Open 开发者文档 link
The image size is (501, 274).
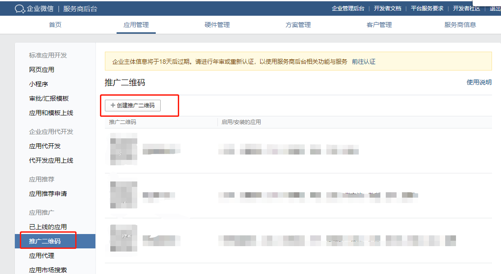pyautogui.click(x=388, y=9)
